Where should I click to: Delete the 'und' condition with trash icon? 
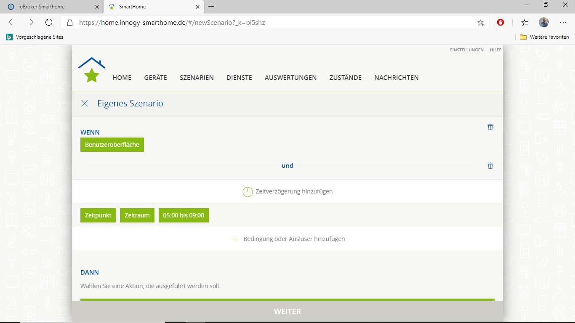coord(490,166)
